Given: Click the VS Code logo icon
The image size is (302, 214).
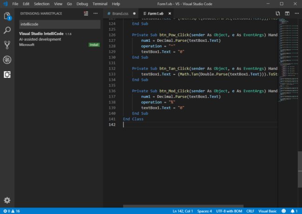Looking at the screenshot, I should (6, 4).
